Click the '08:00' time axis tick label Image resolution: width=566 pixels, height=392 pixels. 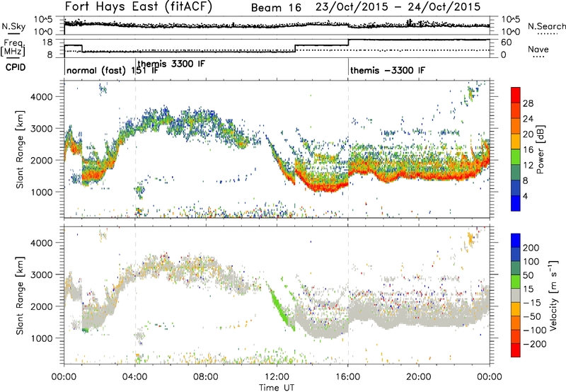coord(206,377)
